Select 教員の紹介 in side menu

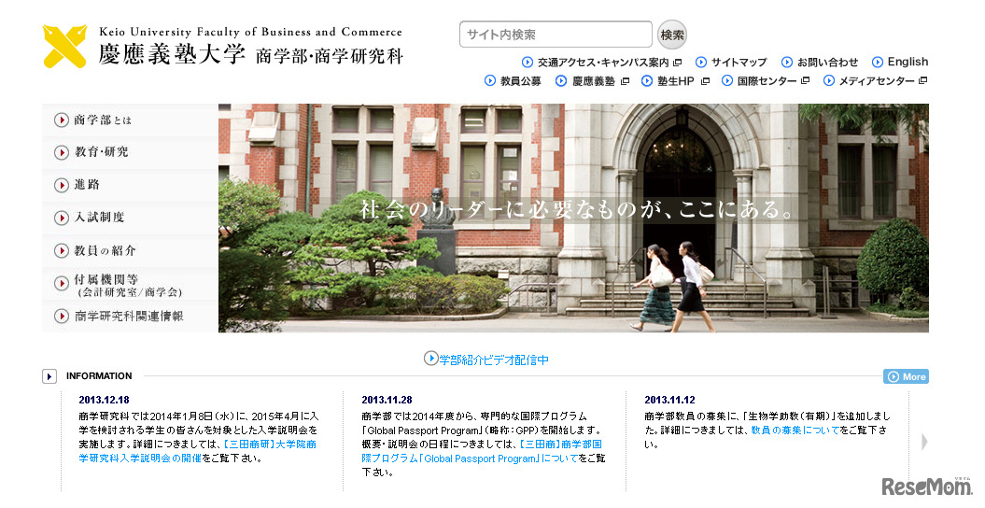[130, 250]
